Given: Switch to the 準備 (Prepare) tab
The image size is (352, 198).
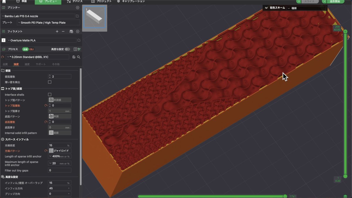Looking at the screenshot, I should coord(22,1).
